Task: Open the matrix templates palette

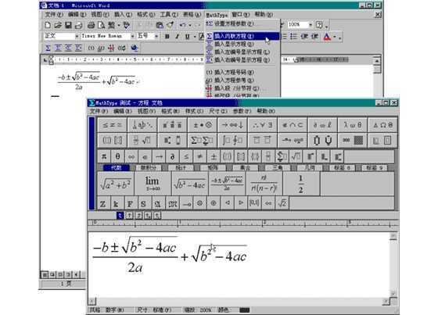Action: pos(353,140)
